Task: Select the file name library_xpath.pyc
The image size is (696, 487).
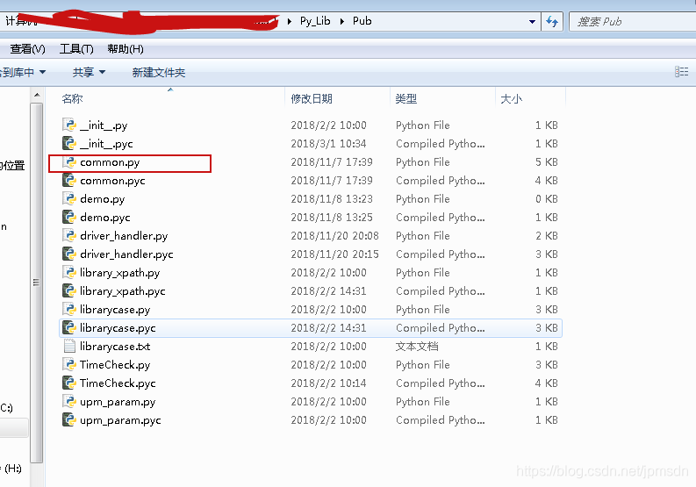Action: (x=123, y=291)
